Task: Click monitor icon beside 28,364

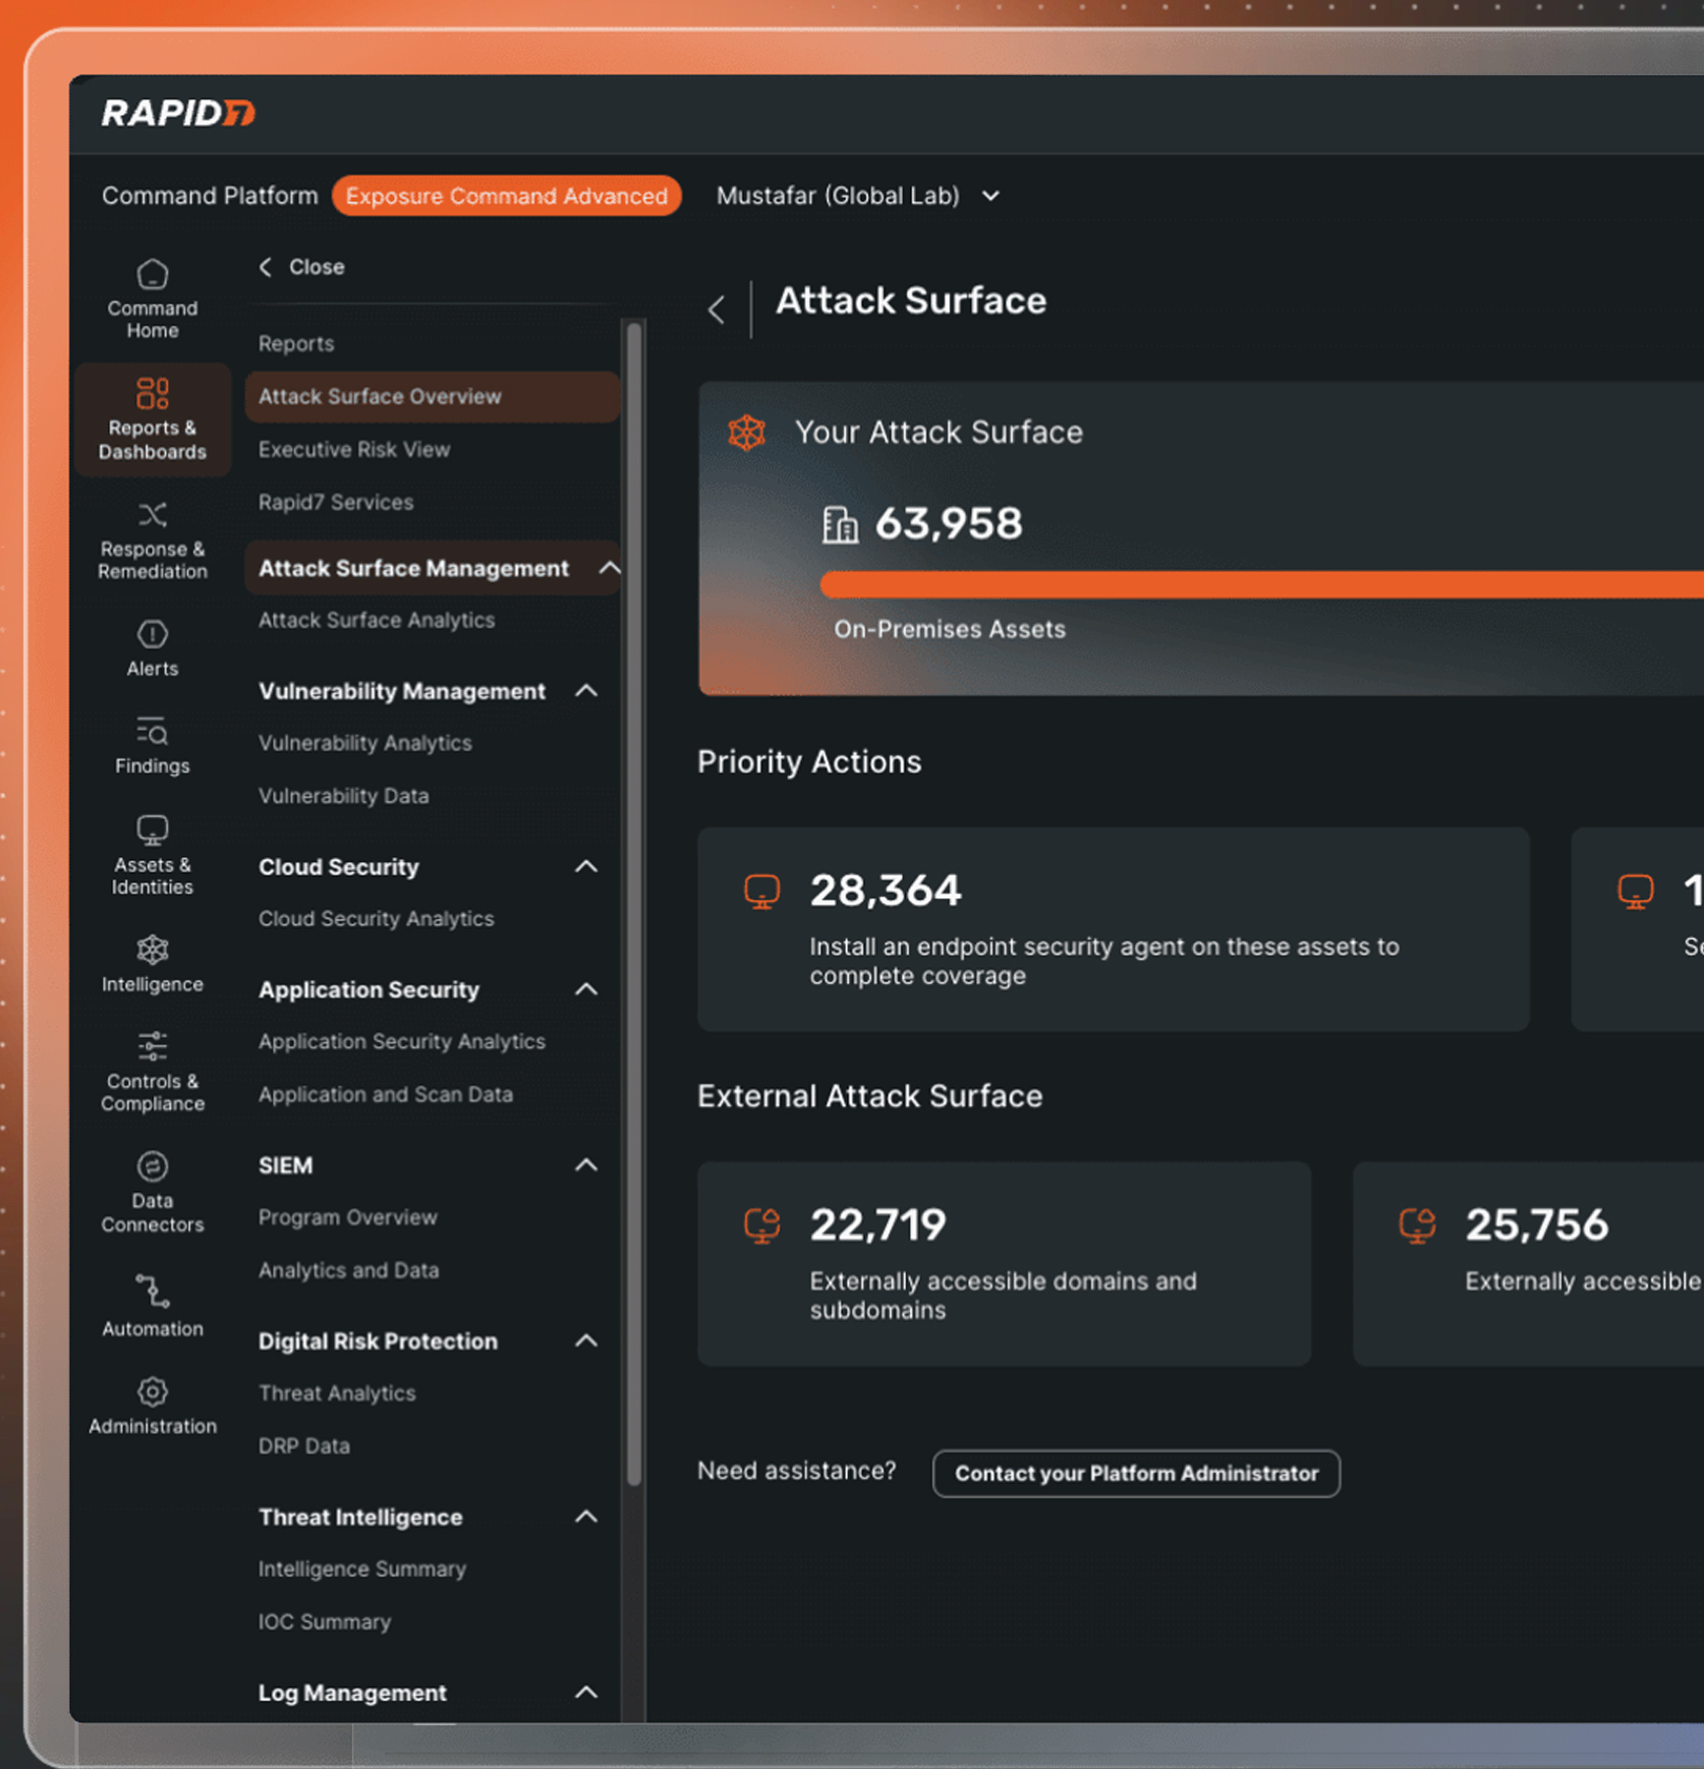Action: [762, 892]
